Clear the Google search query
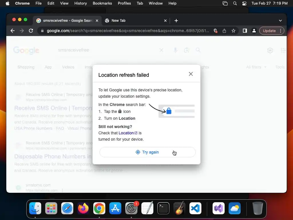This screenshot has height=220, width=293. coord(161,50)
